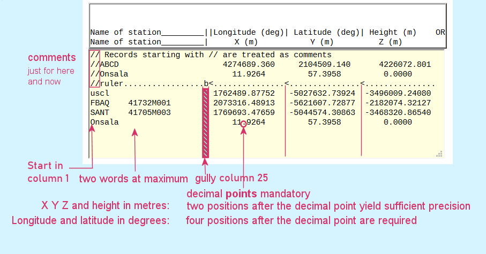Click 0.0000 in the //Onsala comment row

(398, 74)
